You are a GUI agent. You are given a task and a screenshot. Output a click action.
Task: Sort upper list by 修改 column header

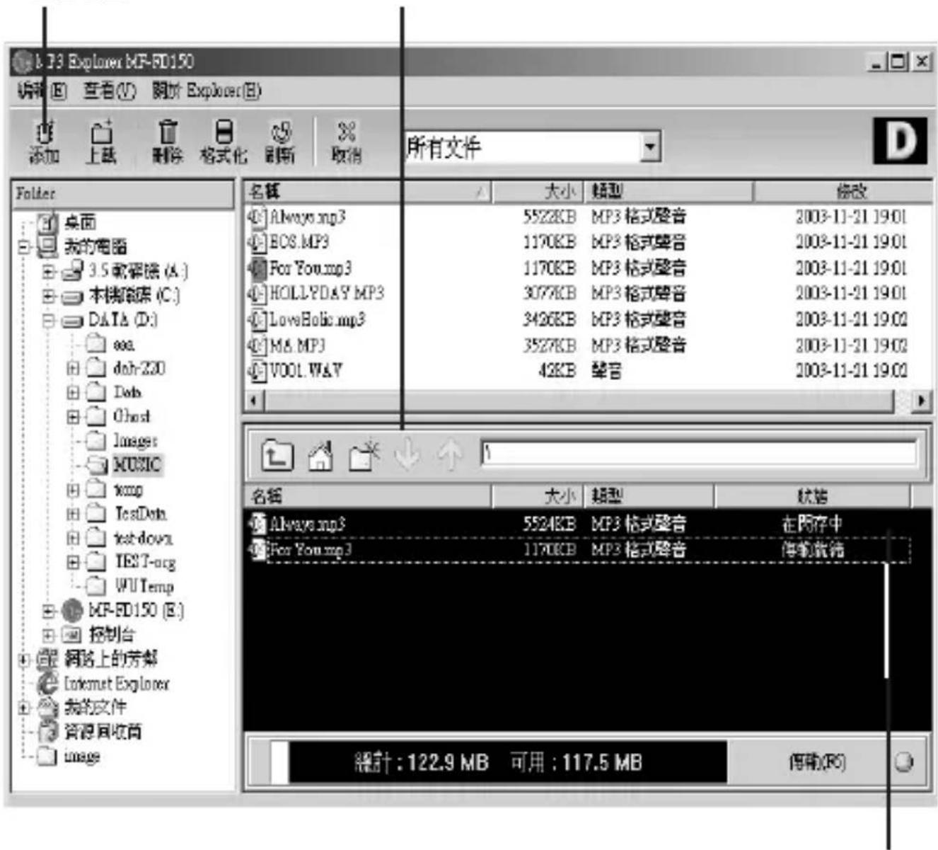coord(843,191)
